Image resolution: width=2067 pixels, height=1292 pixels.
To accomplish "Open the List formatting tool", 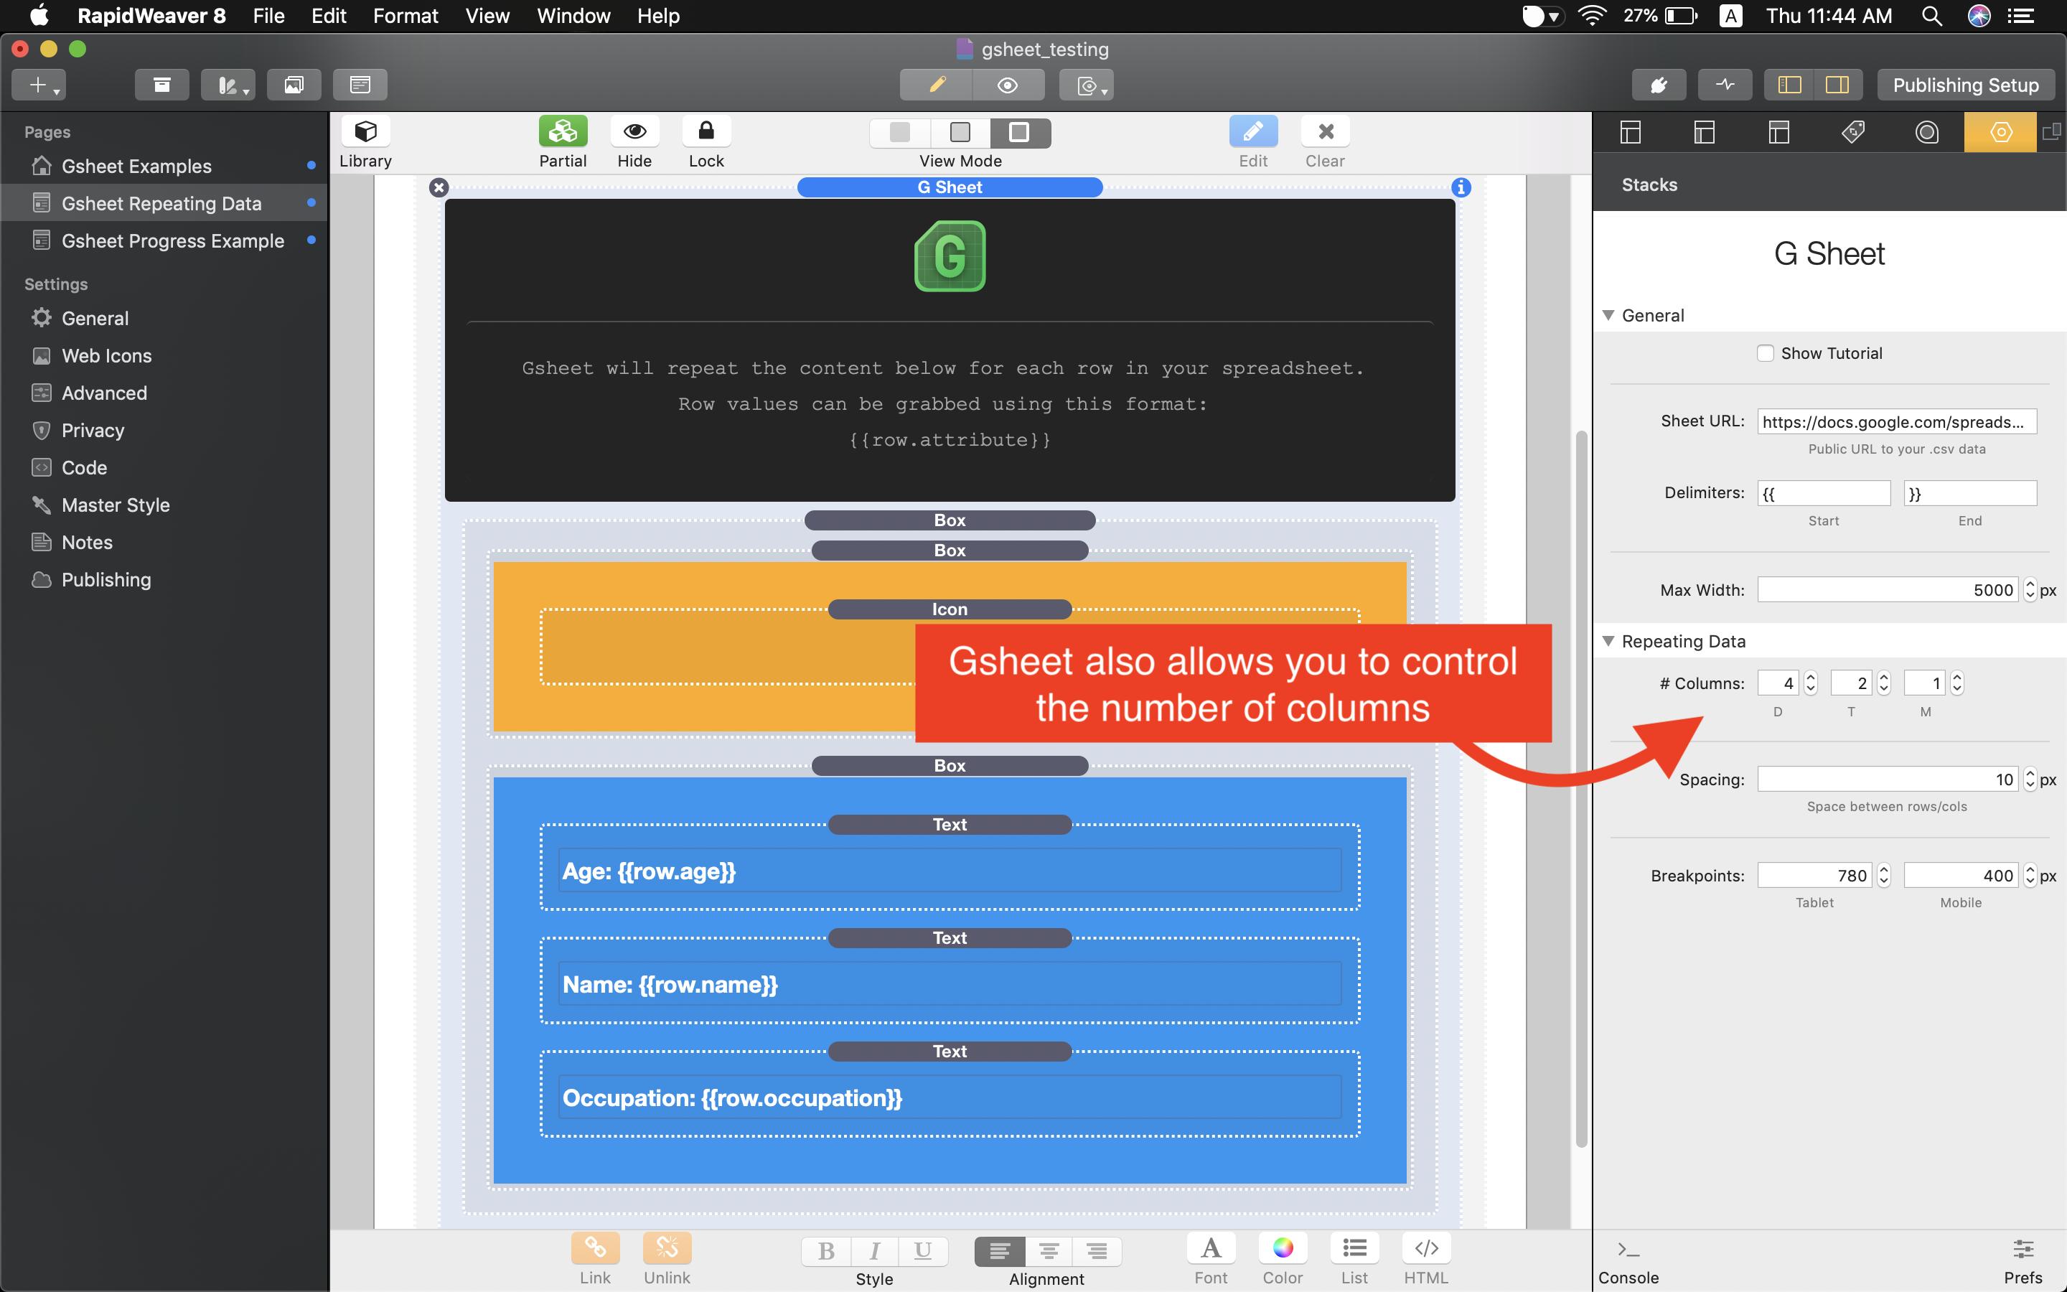I will click(1354, 1248).
